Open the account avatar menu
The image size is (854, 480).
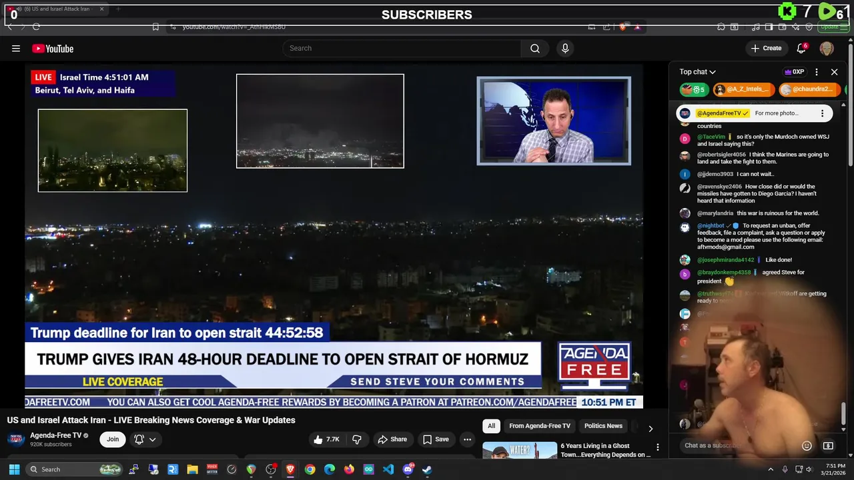point(827,48)
